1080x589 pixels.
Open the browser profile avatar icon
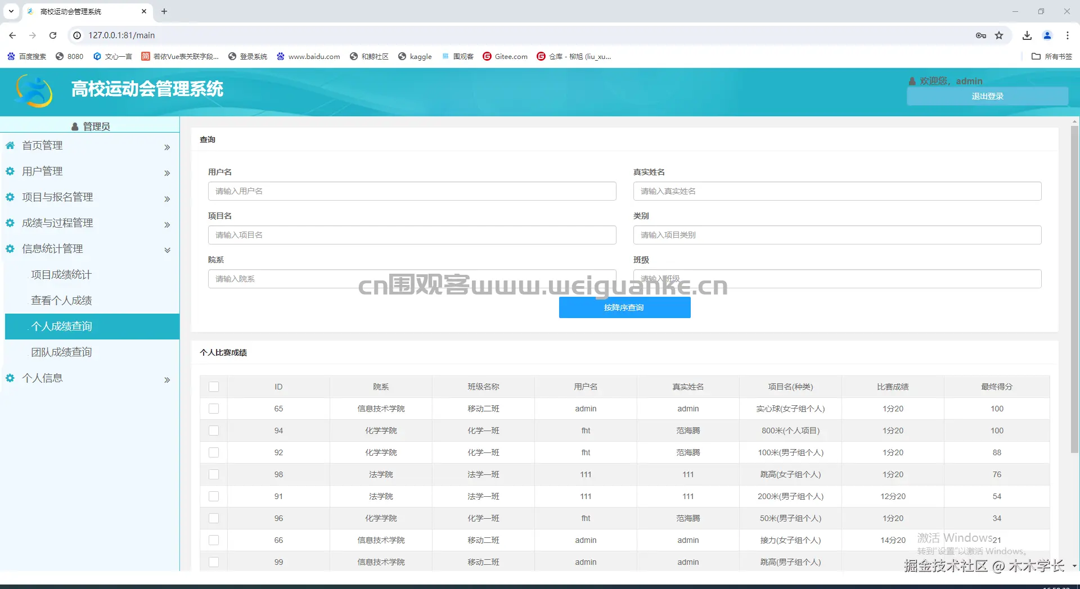point(1047,35)
